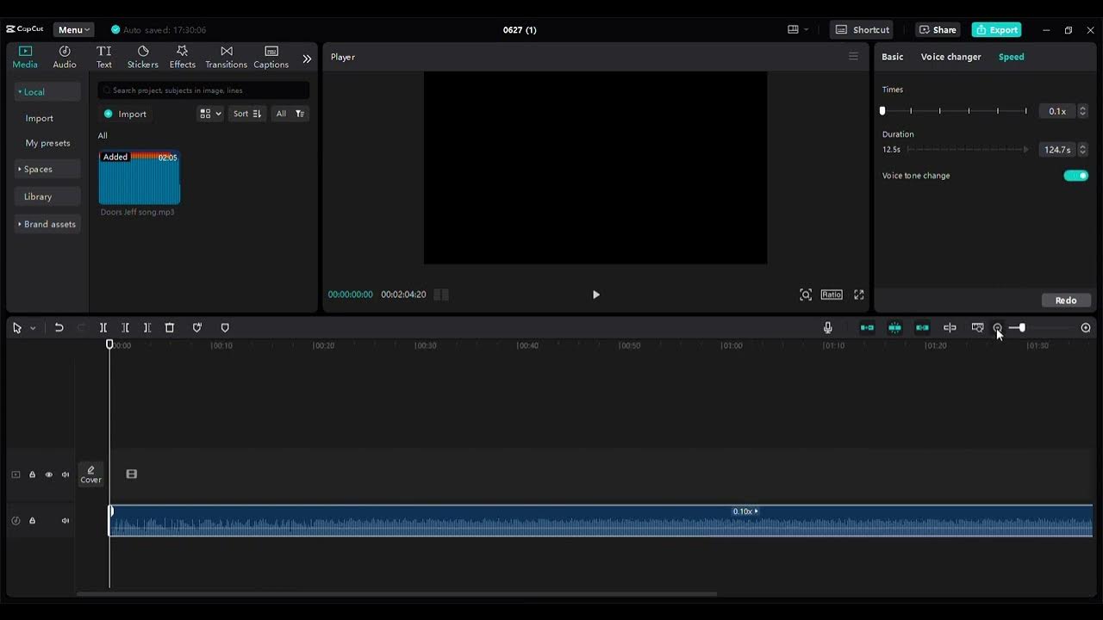Click the Redo button in Speed panel

[x=1066, y=301]
